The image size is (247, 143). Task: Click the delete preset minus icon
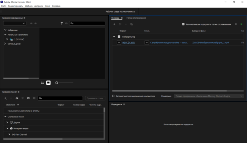tap(11, 98)
